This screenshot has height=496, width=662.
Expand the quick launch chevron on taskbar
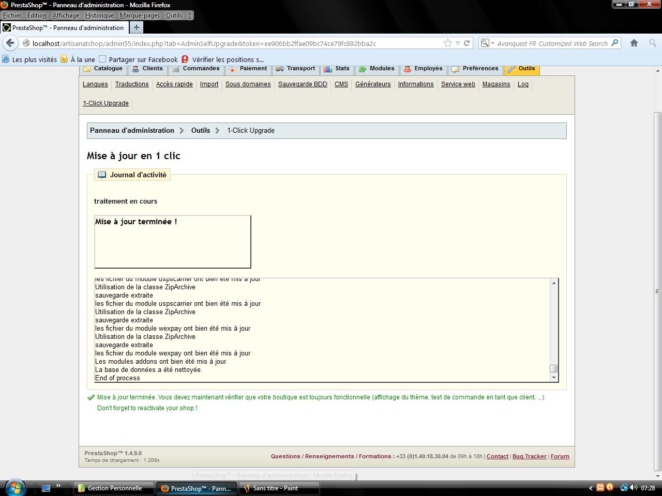tap(58, 486)
